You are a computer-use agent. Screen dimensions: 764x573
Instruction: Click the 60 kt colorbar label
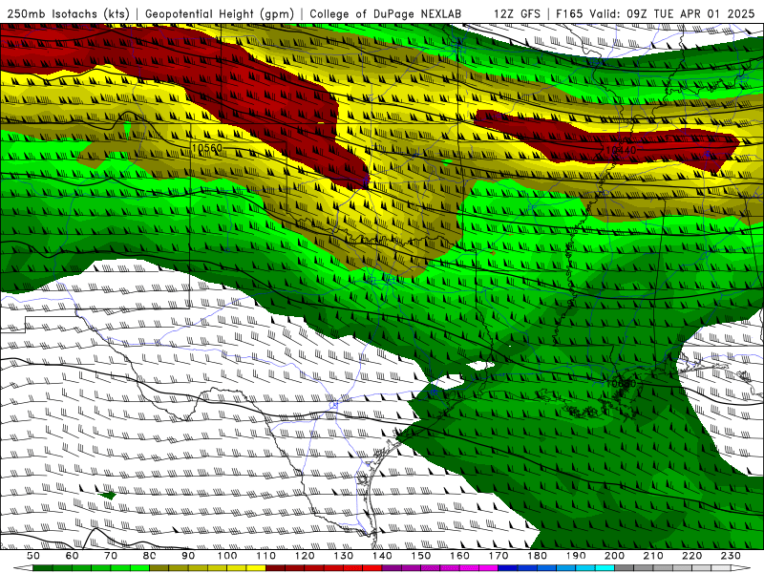pyautogui.click(x=73, y=556)
